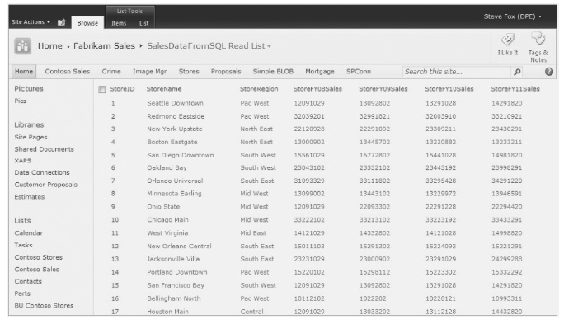
Task: Click the I Like It tag icon
Action: (508, 40)
